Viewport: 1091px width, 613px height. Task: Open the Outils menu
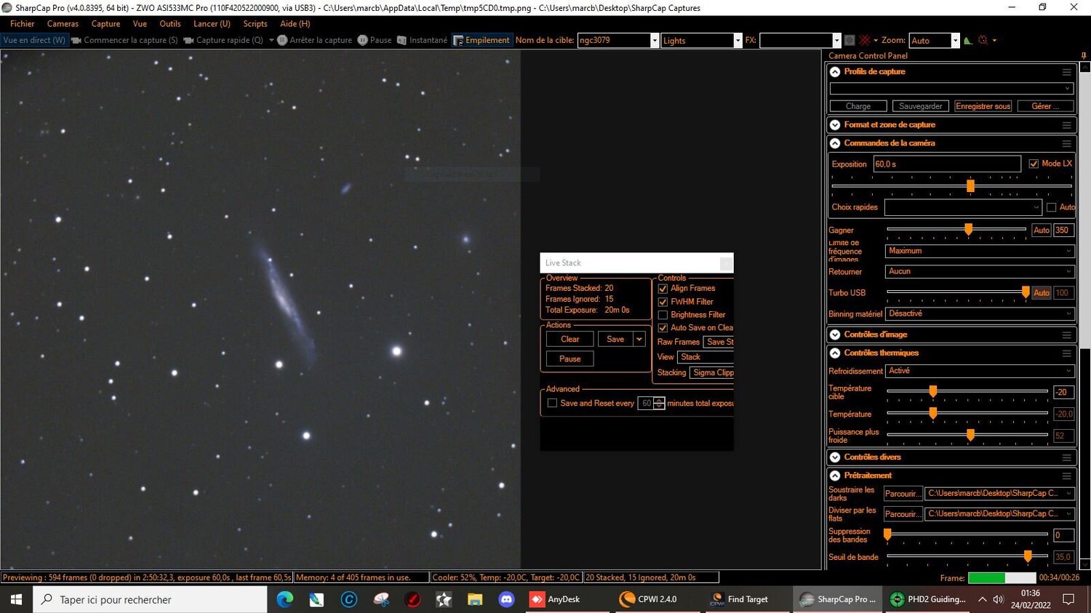(x=169, y=23)
